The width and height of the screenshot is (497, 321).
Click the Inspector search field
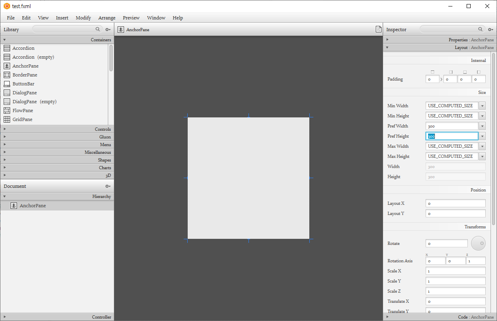[452, 29]
